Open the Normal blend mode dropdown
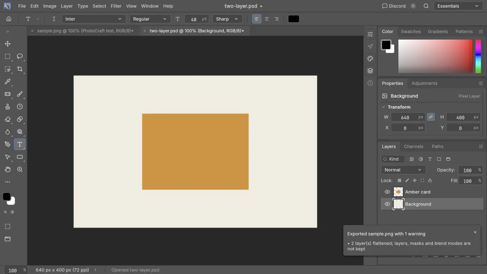487x274 pixels. (x=403, y=170)
